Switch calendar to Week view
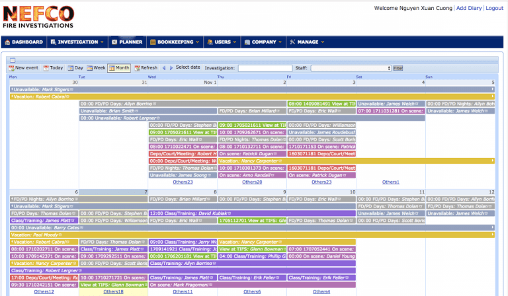This screenshot has width=508, height=296. 96,68
